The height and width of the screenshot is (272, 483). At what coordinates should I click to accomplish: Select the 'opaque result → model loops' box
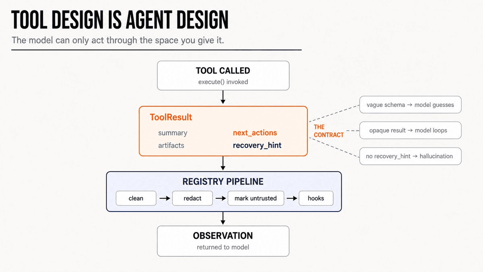coord(410,130)
